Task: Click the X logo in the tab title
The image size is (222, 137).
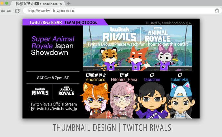Action: tap(25, 4)
